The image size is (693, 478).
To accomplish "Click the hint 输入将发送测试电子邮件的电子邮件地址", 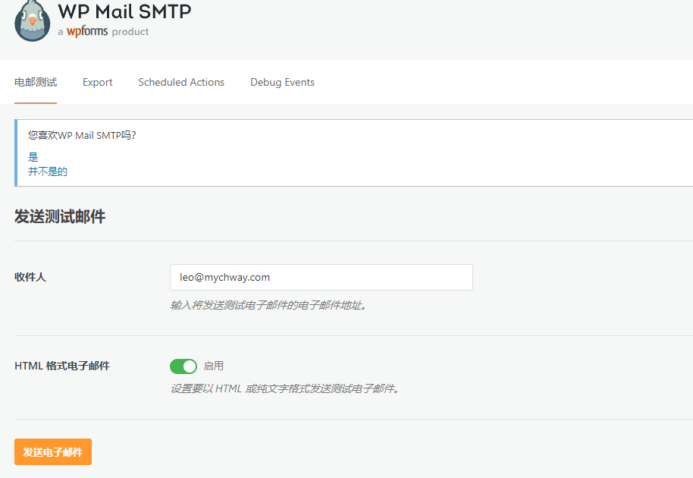I will 268,305.
